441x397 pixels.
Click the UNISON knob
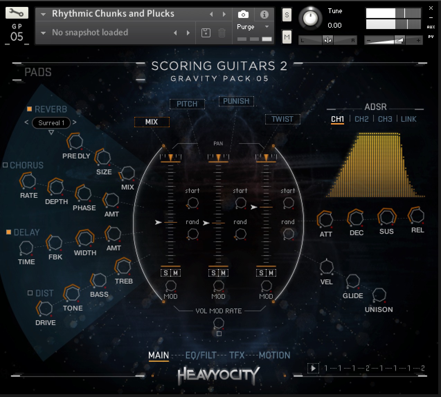coord(379,295)
